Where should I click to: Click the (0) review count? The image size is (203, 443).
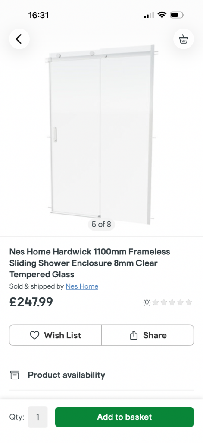point(147,302)
